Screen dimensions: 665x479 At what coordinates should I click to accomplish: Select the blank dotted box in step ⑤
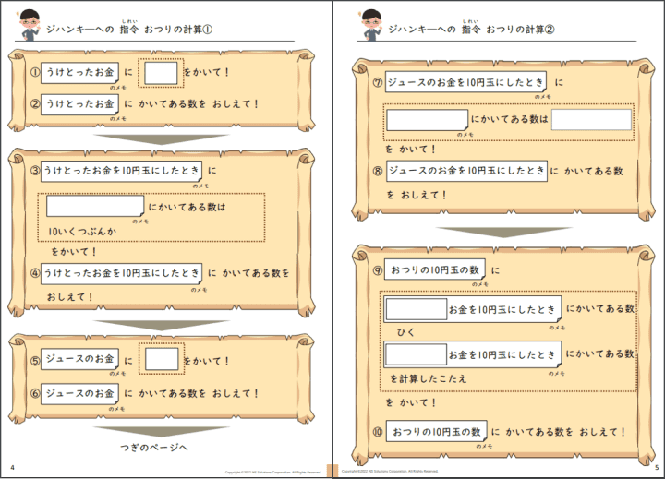[x=161, y=359]
